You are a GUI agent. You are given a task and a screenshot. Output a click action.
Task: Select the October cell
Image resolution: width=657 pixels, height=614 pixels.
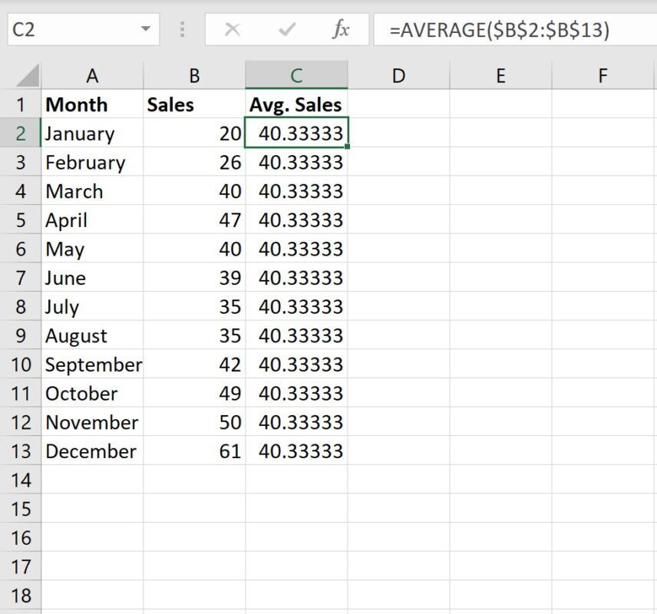click(92, 394)
